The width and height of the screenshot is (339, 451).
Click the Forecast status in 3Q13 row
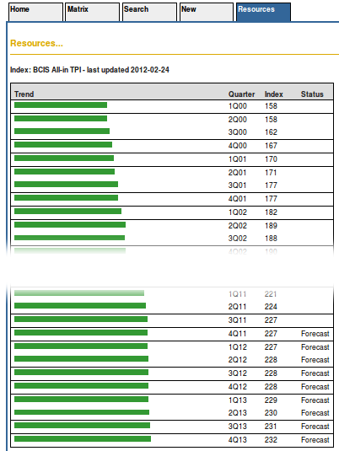click(x=315, y=427)
